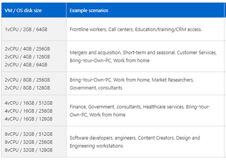This screenshot has width=226, height=160.
Task: Click 'Engineering workstations' text line
Action: (96, 146)
